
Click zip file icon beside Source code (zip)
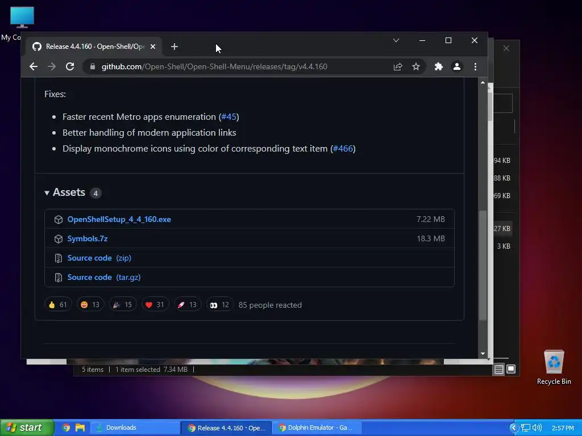tap(59, 258)
